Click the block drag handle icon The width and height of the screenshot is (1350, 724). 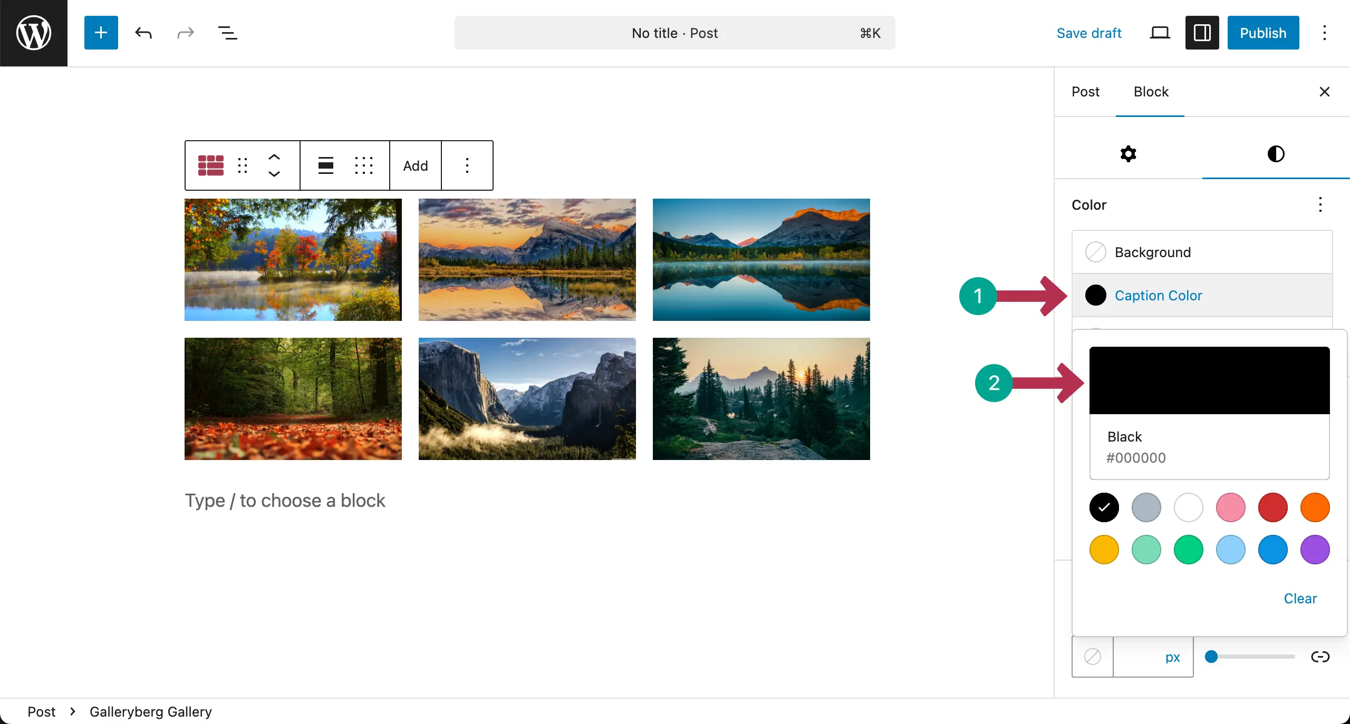tap(243, 165)
